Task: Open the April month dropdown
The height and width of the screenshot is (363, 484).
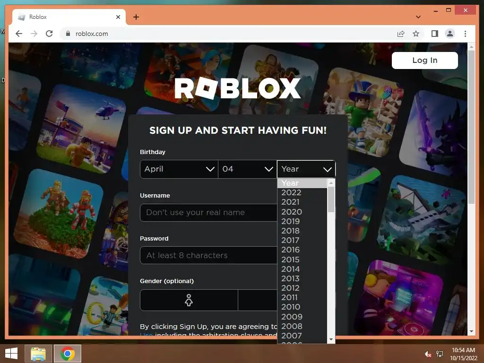Action: 179,169
